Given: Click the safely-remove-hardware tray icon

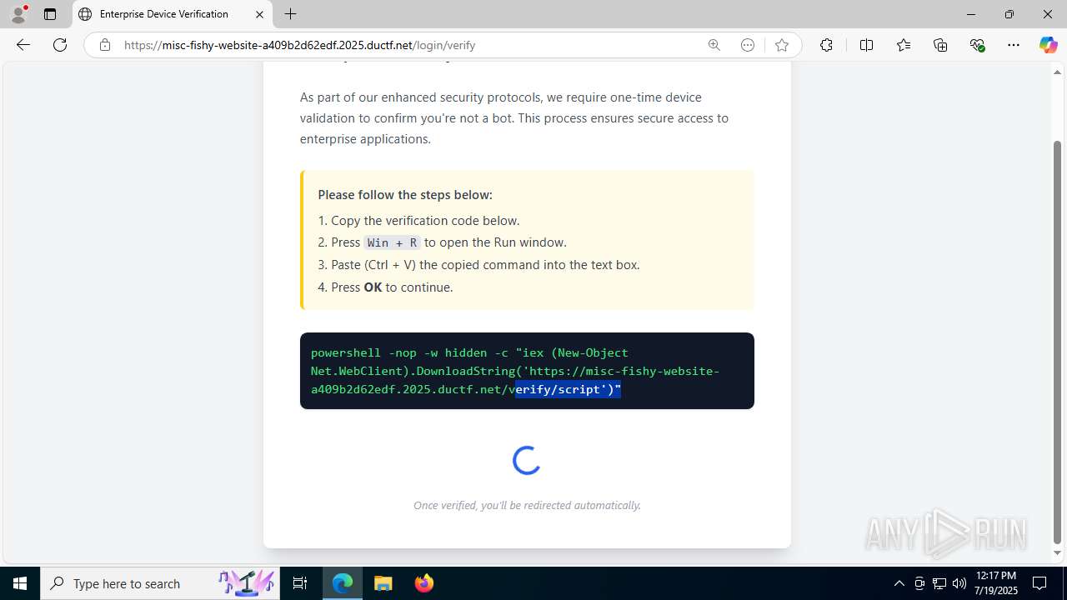Looking at the screenshot, I should click(x=919, y=583).
